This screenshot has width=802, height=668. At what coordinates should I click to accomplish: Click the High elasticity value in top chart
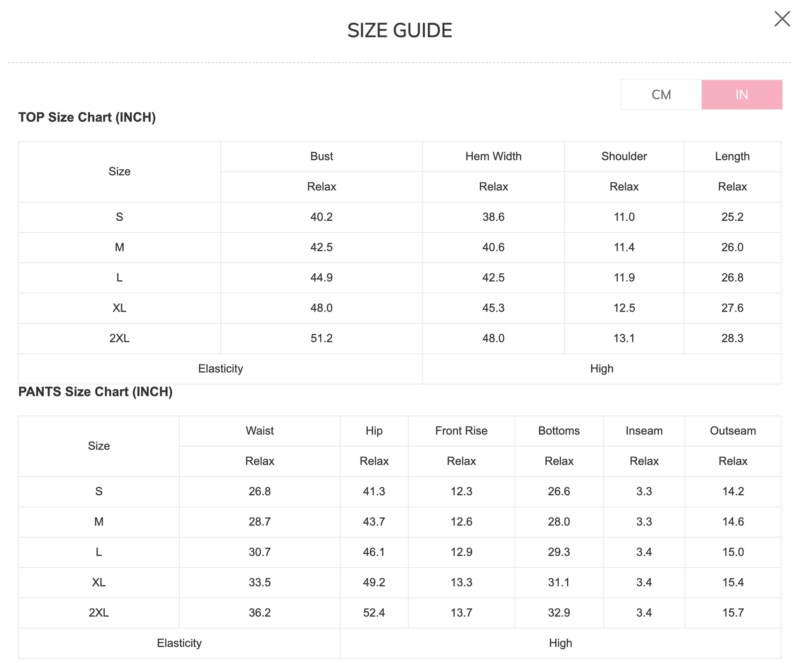(602, 369)
